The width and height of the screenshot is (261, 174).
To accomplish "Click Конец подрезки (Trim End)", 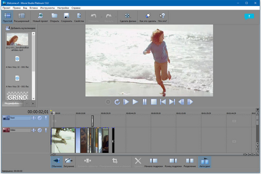I will pyautogui.click(x=173, y=162).
